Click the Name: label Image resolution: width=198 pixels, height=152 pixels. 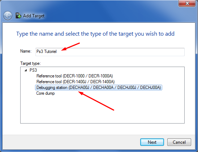coord(26,51)
